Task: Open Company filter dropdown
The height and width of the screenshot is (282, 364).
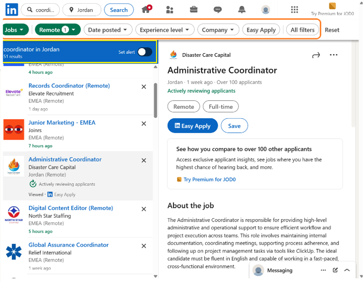Action: coord(218,30)
